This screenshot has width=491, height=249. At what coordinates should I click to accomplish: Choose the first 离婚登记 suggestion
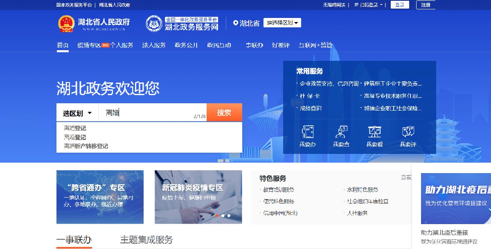(x=75, y=128)
